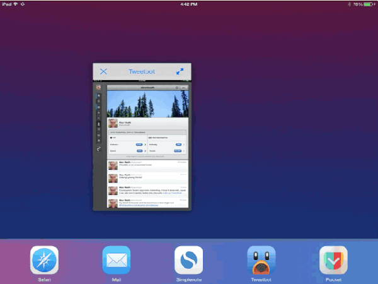Open the Pocket app in the dock

pyautogui.click(x=333, y=260)
